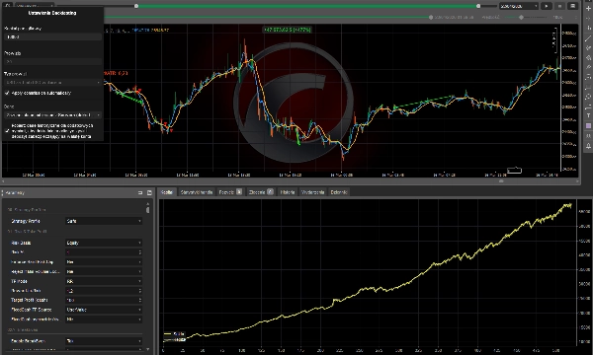Viewport: 593px width, 355px height.
Task: Switch to the Wydarzenia tab
Action: 312,192
